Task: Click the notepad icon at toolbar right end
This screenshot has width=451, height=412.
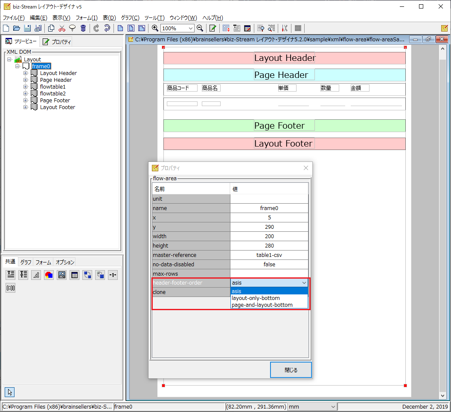Action: (x=444, y=28)
